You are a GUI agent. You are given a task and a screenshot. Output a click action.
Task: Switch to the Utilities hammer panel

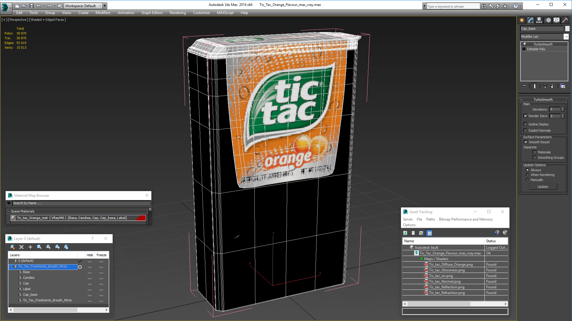tap(565, 20)
